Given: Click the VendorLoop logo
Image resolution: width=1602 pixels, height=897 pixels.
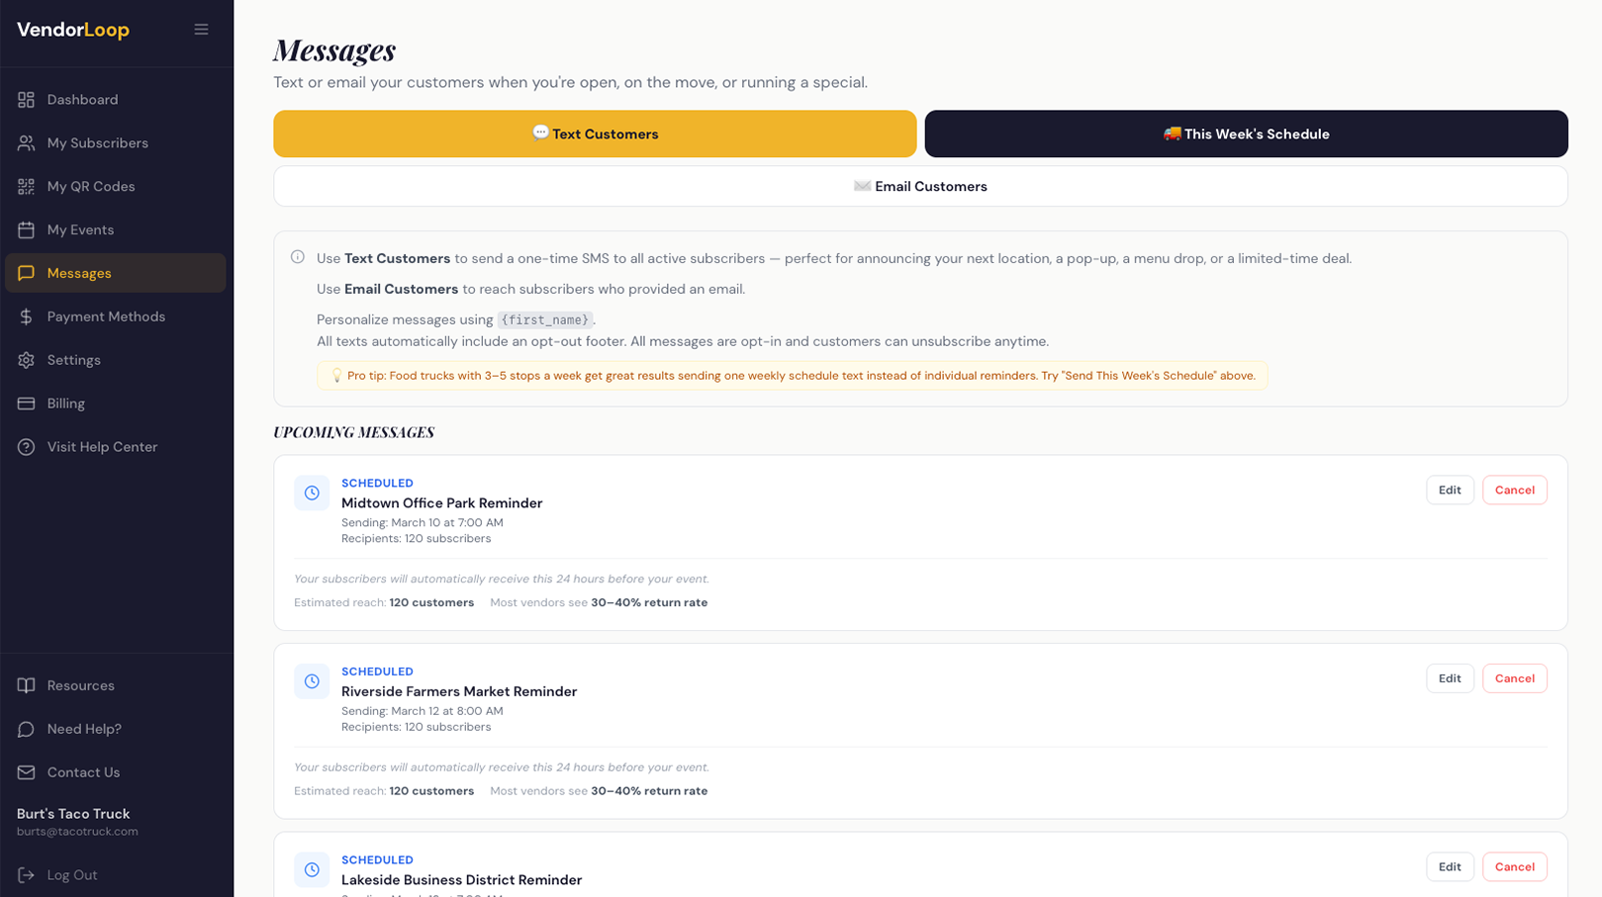Looking at the screenshot, I should click(x=73, y=30).
